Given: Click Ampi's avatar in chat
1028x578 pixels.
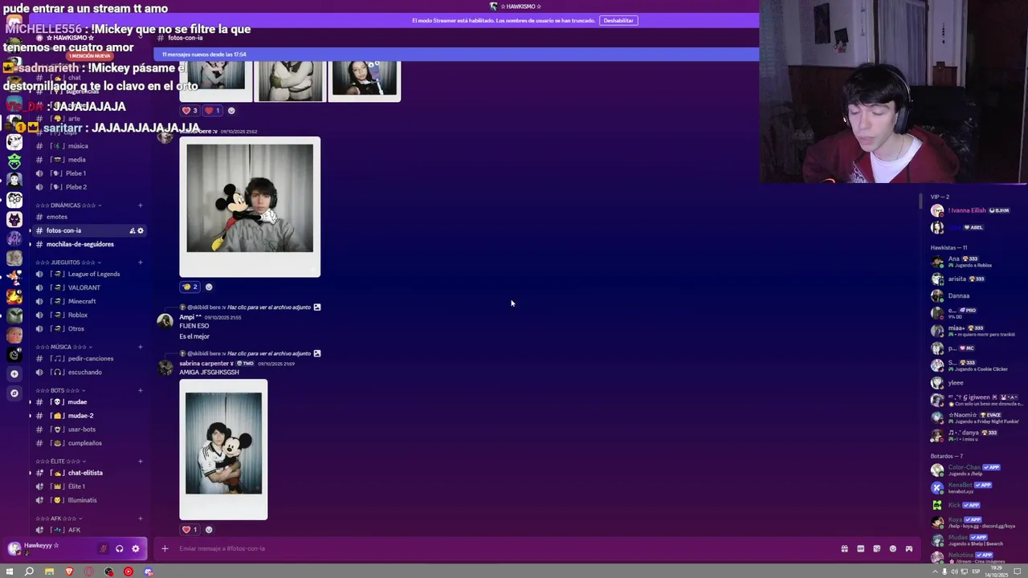Looking at the screenshot, I should [165, 321].
